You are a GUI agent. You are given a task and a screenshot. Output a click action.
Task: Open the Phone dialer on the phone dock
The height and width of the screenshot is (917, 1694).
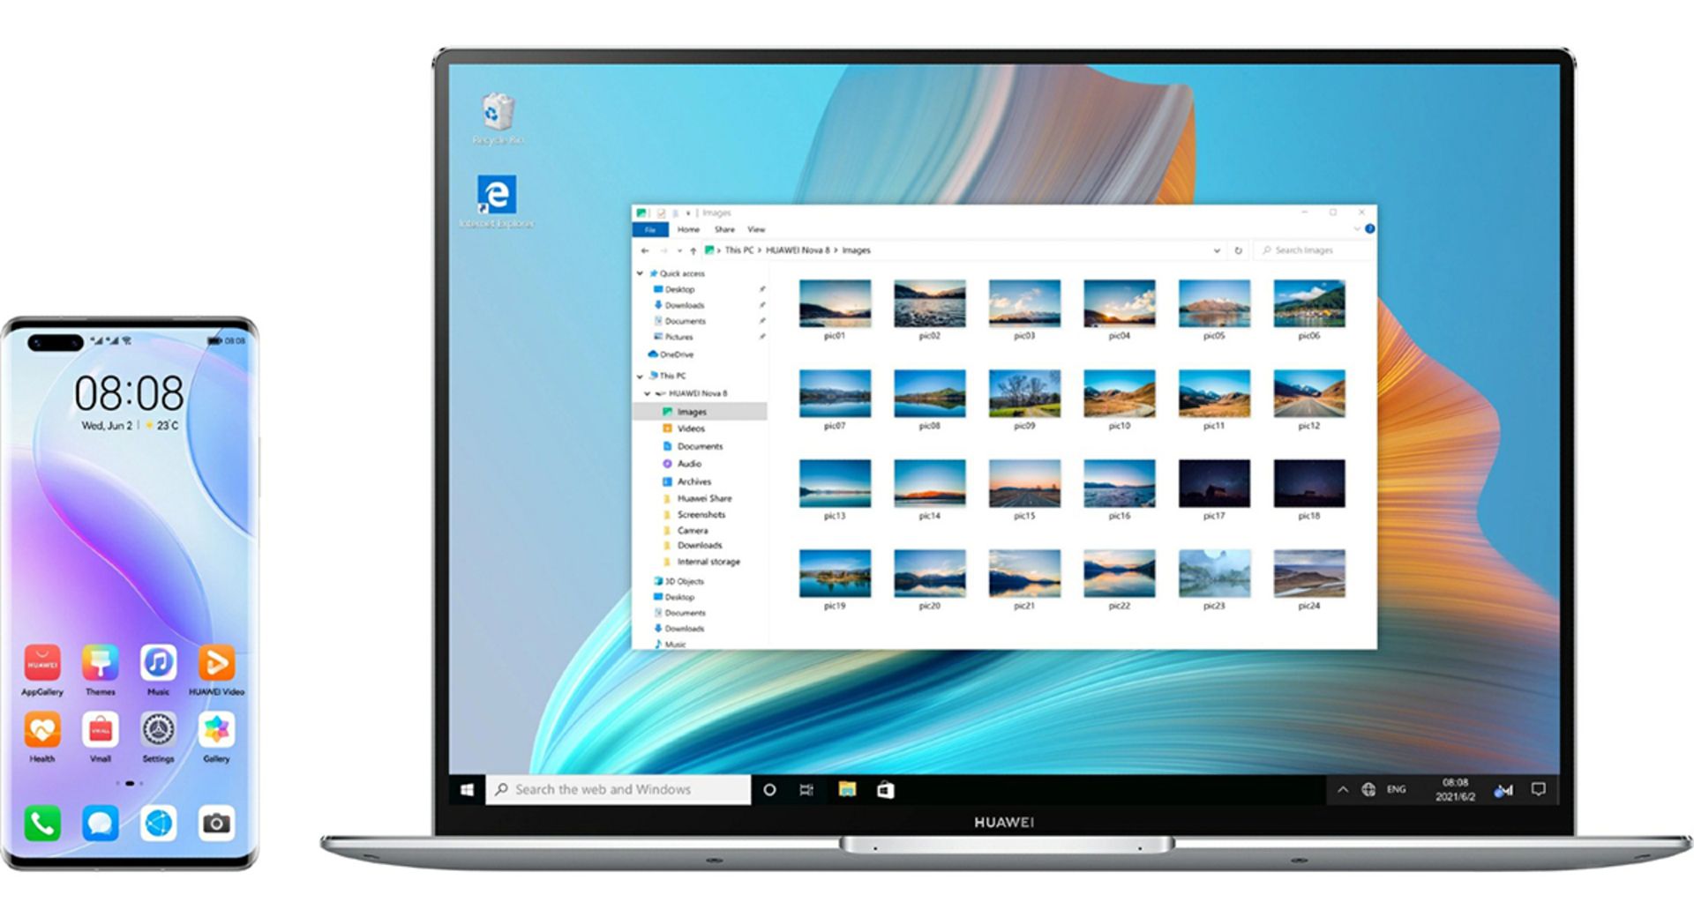pyautogui.click(x=42, y=824)
